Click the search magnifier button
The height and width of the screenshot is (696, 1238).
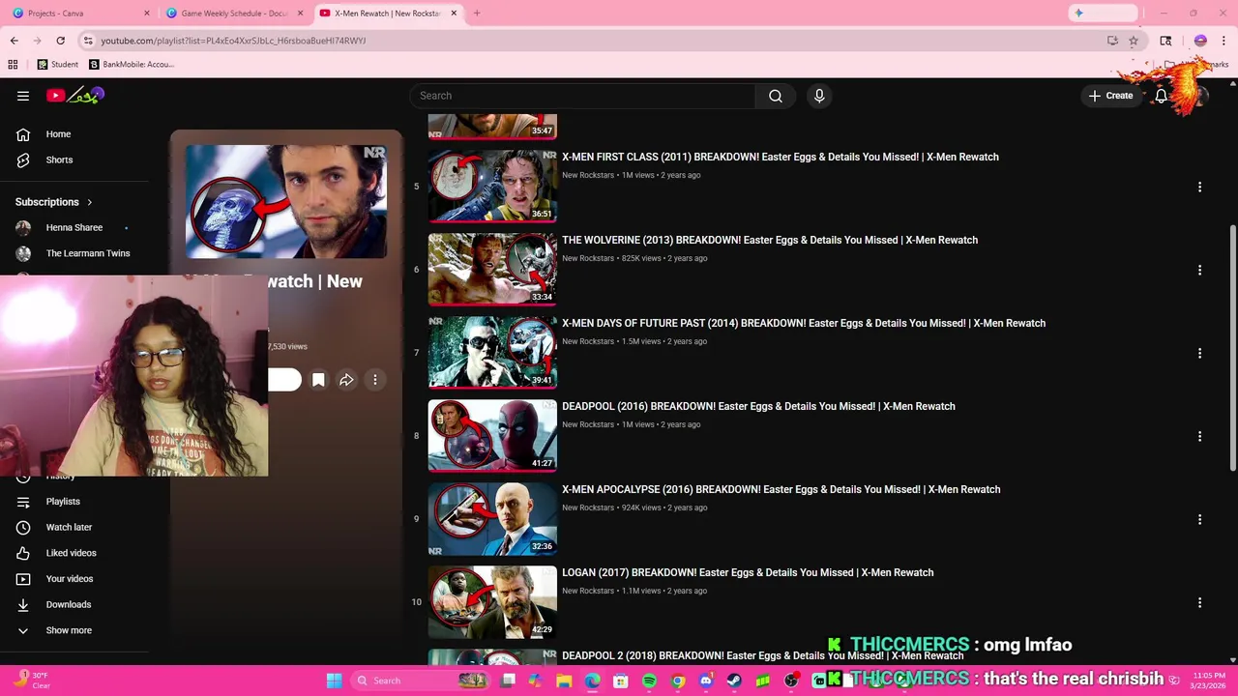(x=775, y=96)
